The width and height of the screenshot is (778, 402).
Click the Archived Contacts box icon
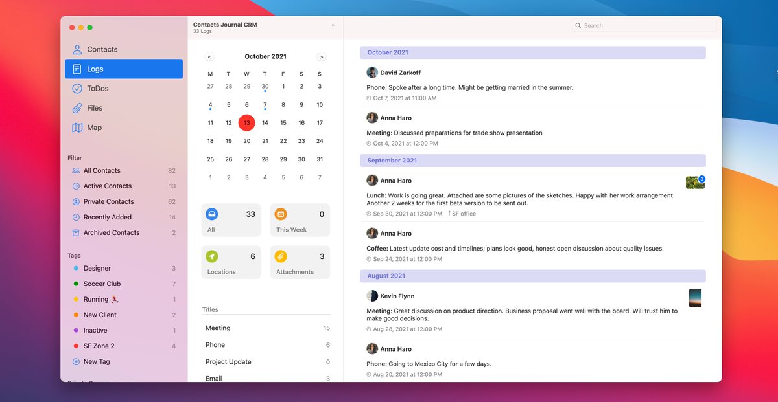[76, 232]
